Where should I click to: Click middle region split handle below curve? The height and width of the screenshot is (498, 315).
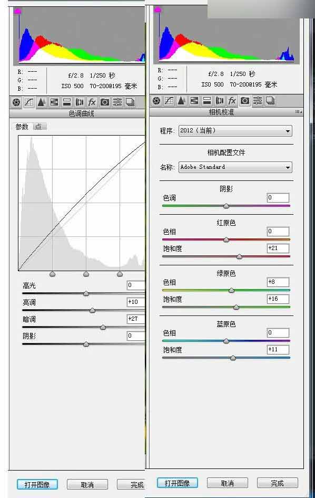[86, 274]
